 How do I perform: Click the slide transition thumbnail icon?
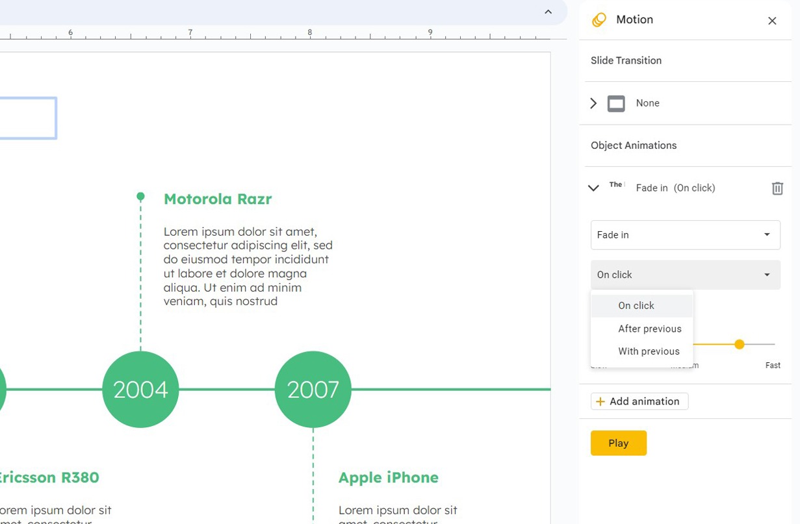616,103
